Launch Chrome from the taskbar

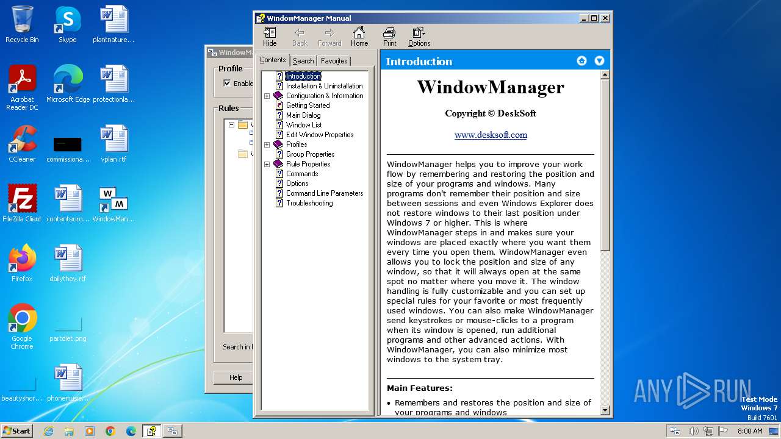point(110,431)
